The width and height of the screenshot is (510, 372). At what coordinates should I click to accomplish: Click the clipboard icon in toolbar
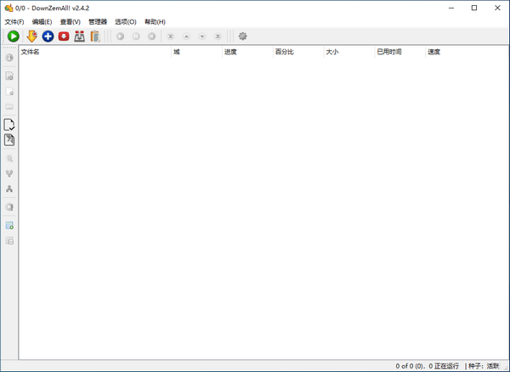pyautogui.click(x=95, y=37)
